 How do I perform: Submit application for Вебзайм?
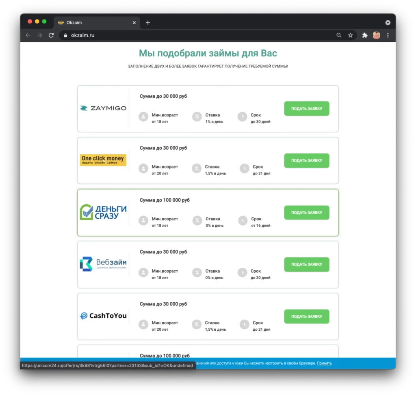[x=307, y=265]
